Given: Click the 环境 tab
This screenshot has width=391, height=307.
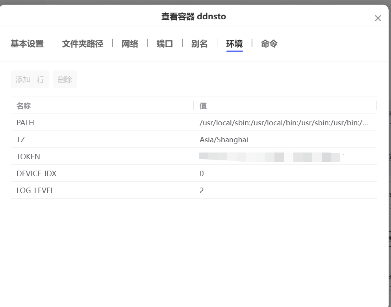Looking at the screenshot, I should pyautogui.click(x=234, y=44).
